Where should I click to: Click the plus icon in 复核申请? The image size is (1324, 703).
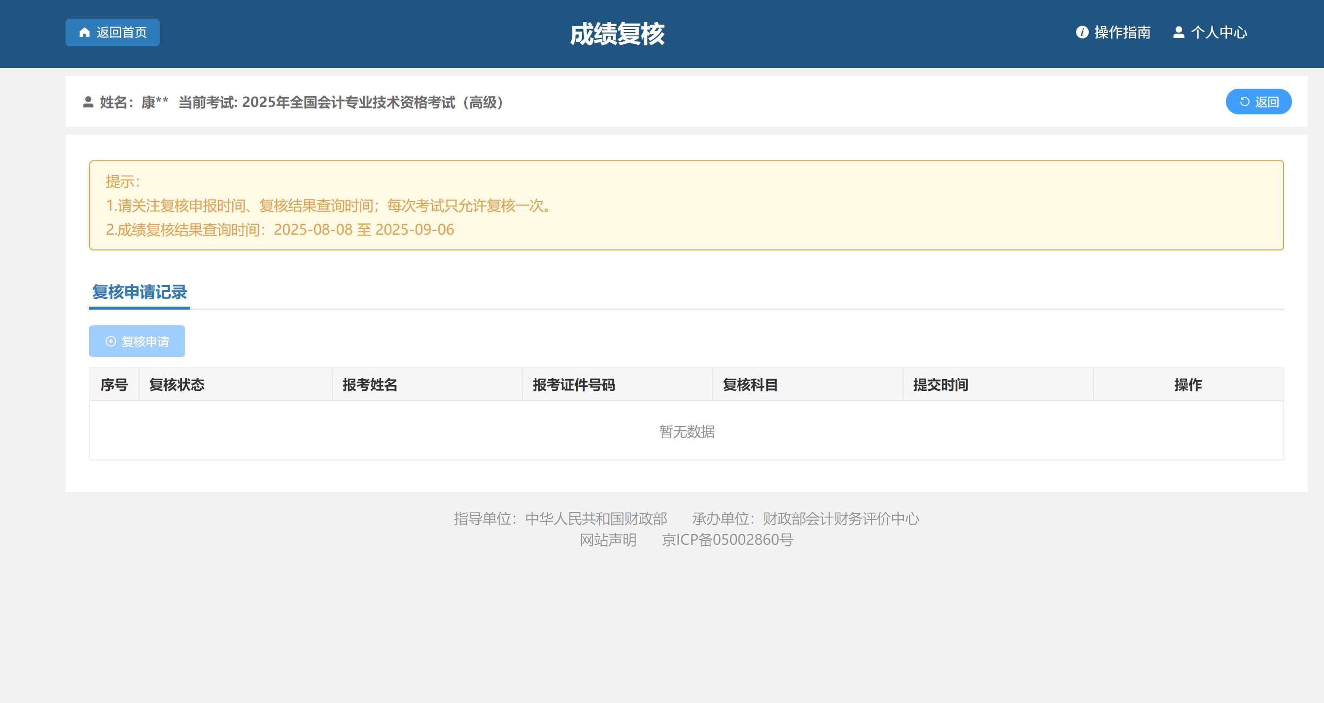pos(110,341)
